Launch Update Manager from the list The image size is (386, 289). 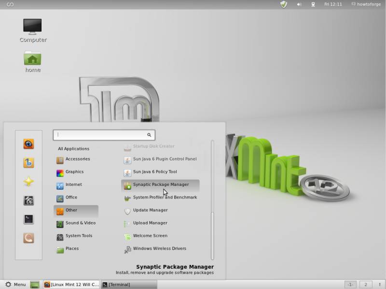coord(160,210)
